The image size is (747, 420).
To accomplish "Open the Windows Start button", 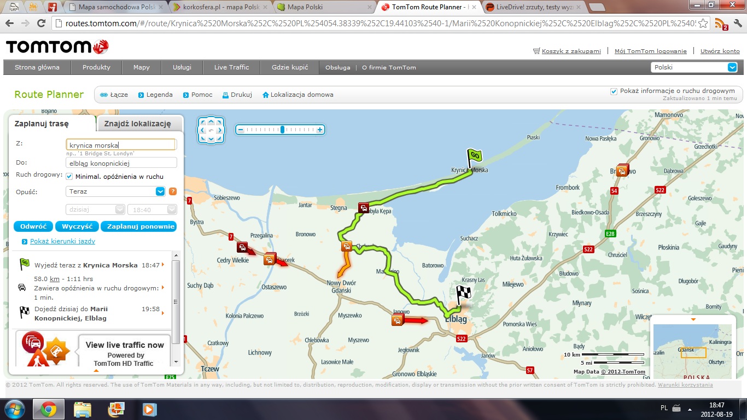I will (14, 409).
